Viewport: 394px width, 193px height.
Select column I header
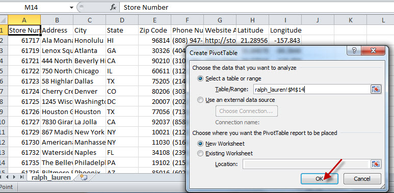pos(285,20)
